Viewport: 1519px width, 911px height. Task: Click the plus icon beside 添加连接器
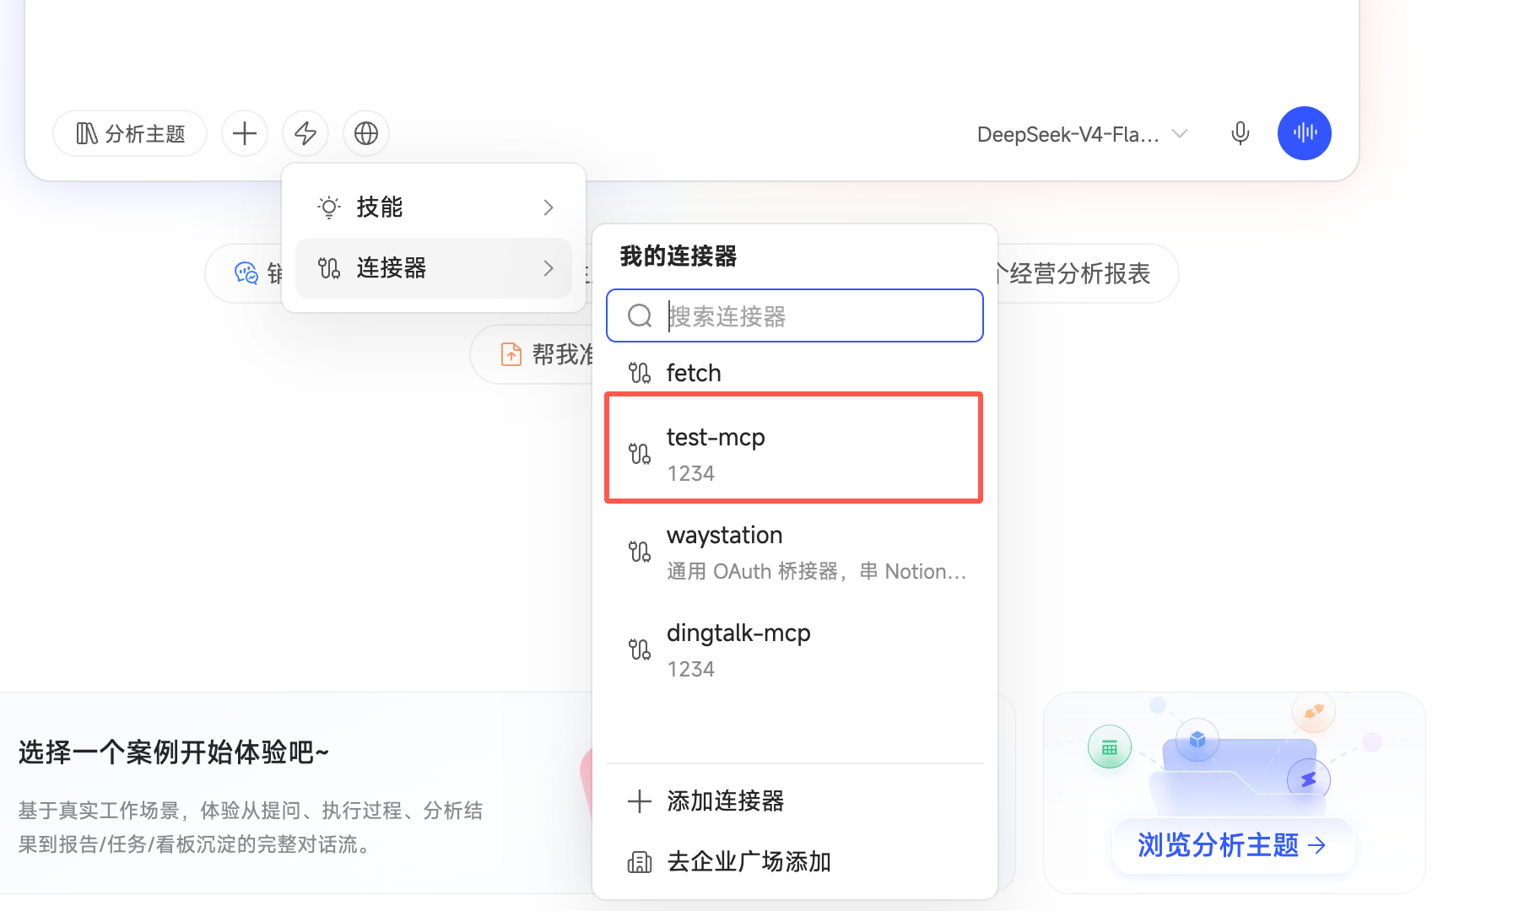[x=640, y=801]
